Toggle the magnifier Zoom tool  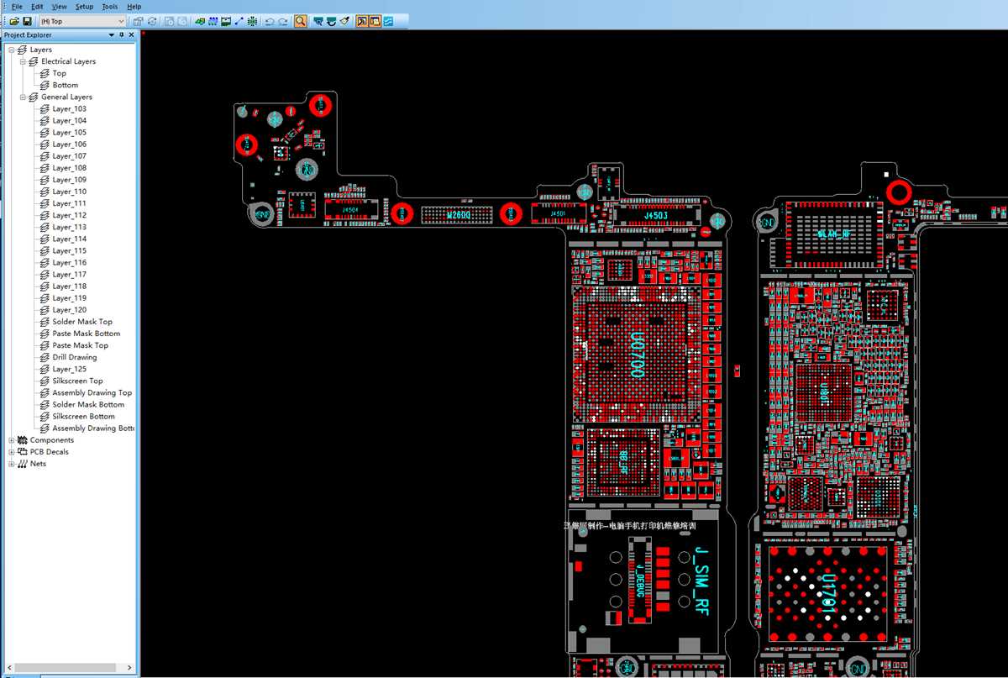point(300,21)
